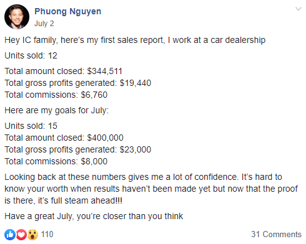Viewport: 306px width, 244px height.
Task: Click the 'Hey IC family' opening line
Action: 135,40
